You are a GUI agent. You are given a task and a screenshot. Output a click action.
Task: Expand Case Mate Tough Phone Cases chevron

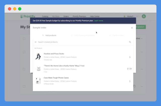pyautogui.click(x=130, y=81)
